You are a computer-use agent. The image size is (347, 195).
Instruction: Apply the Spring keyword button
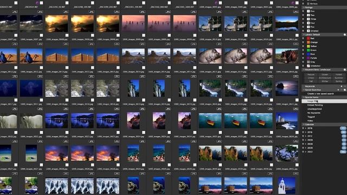coord(338,81)
